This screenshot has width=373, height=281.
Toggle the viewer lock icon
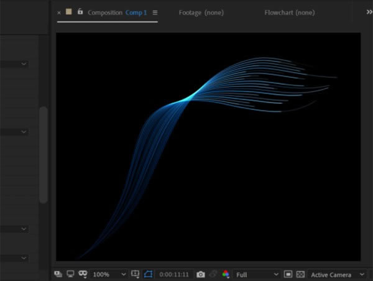[x=80, y=11]
